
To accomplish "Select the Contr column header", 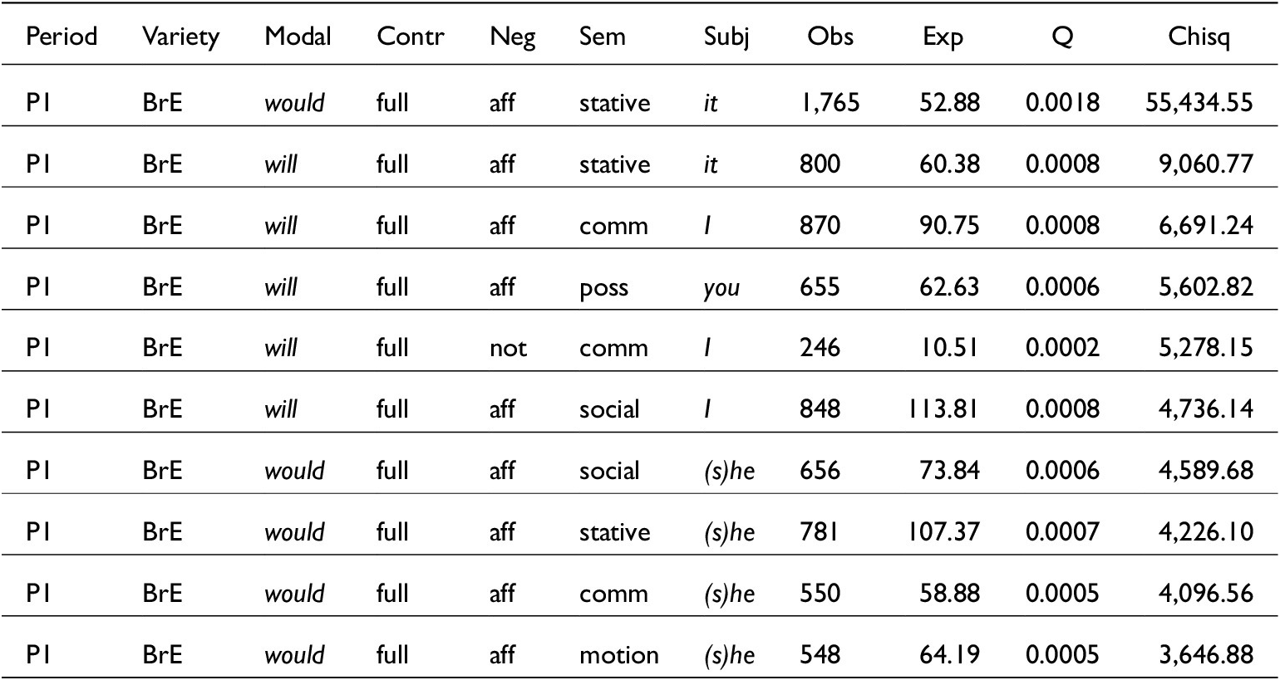I will [411, 37].
